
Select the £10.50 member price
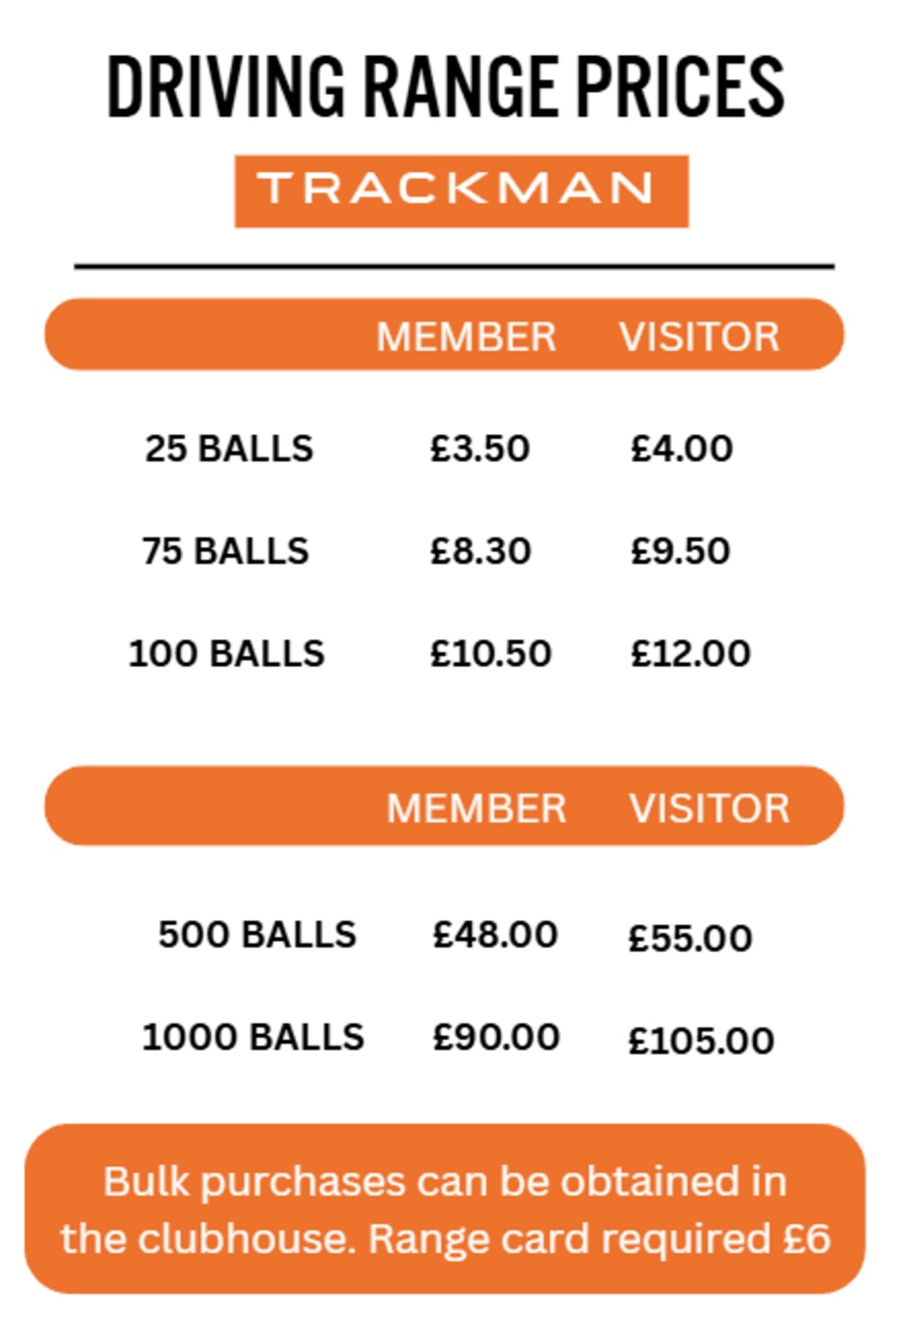(490, 653)
